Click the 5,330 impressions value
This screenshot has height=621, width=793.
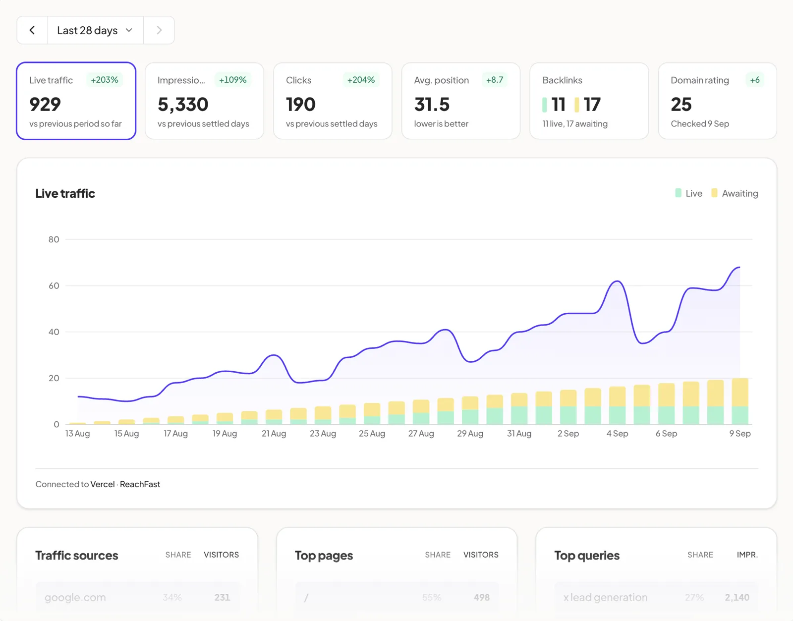(x=183, y=105)
